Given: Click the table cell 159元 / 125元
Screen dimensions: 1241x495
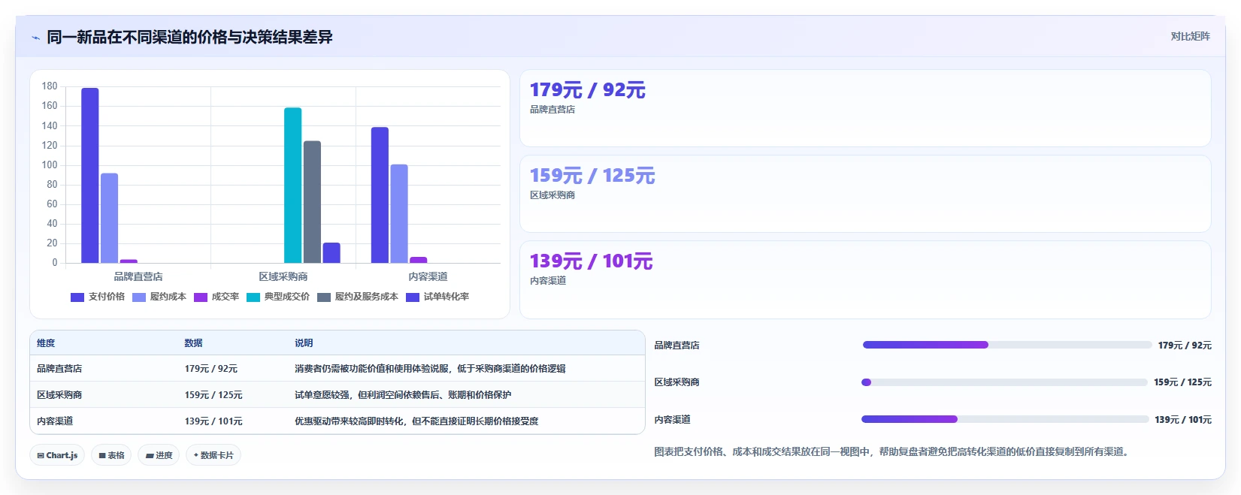Looking at the screenshot, I should (213, 395).
